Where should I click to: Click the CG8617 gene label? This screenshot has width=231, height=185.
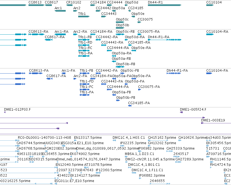[x=51, y=2]
